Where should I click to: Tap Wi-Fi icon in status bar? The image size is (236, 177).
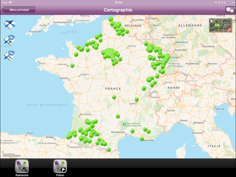10,3
